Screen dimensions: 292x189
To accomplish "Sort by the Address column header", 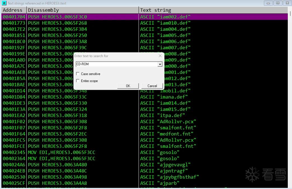I will 14,10.
